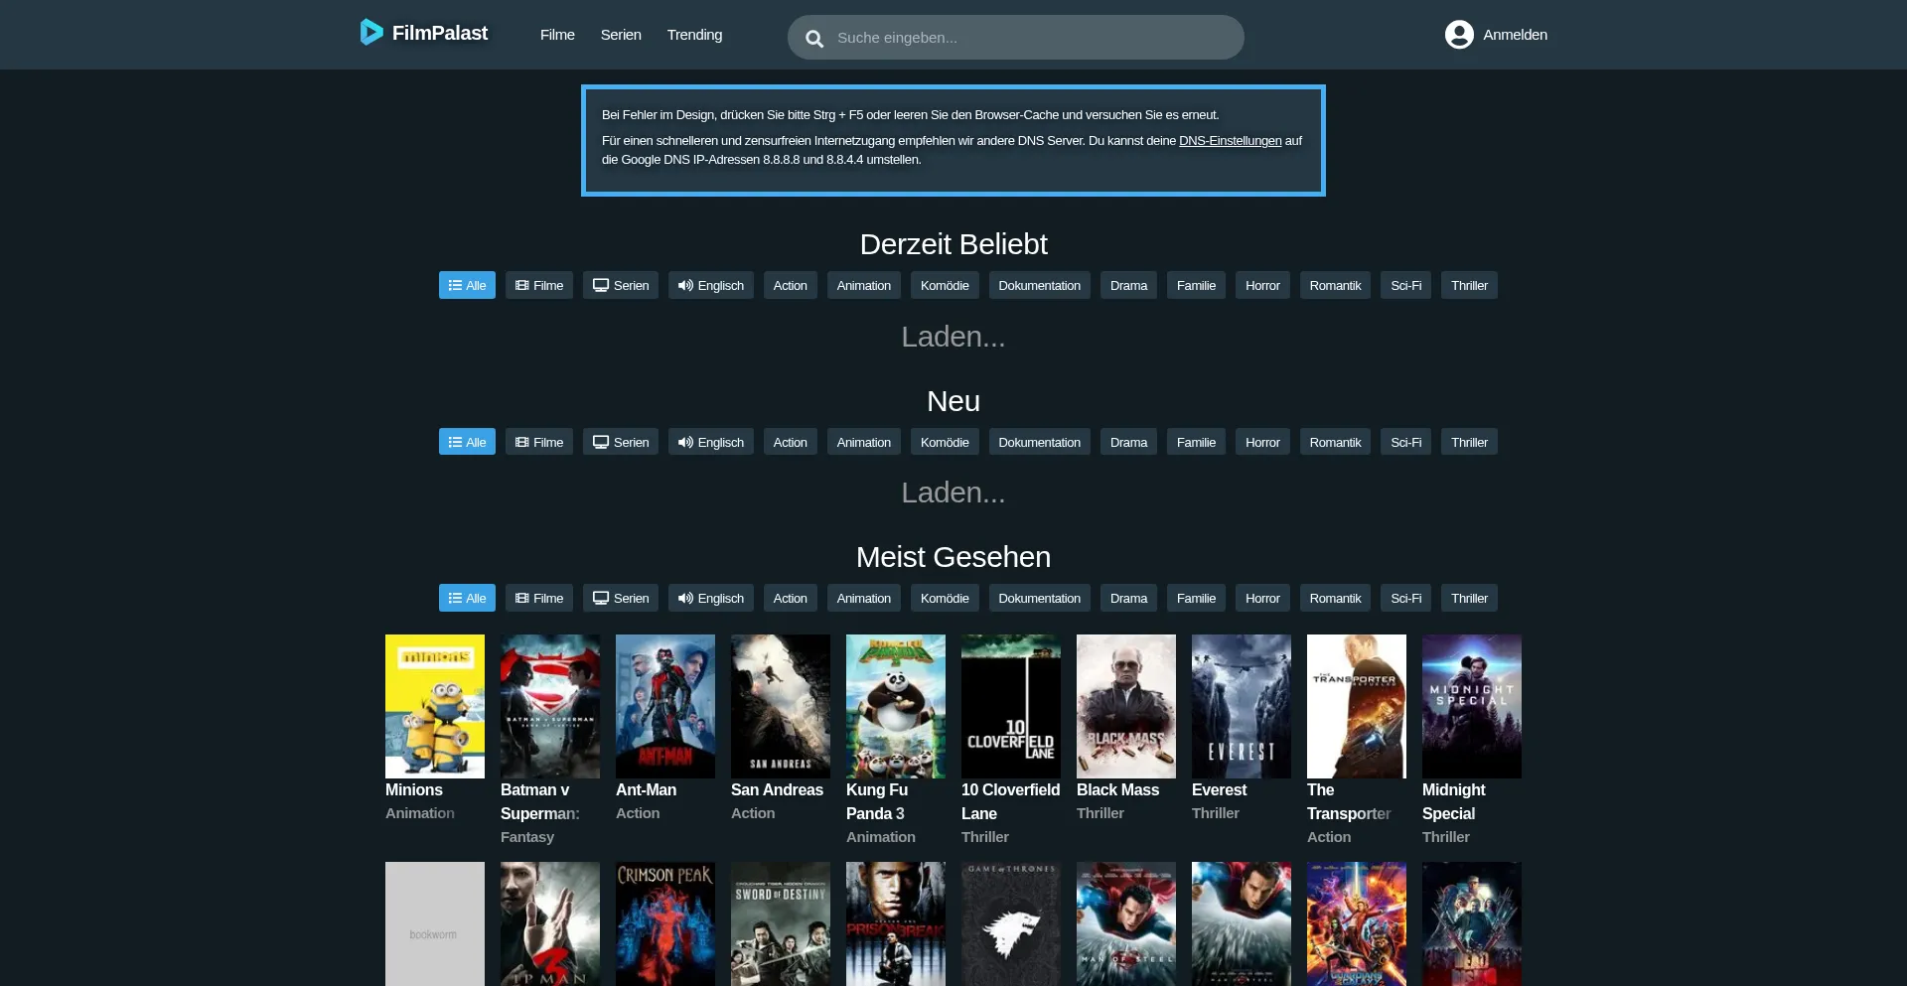Click the Black Mass title text

coord(1117,789)
